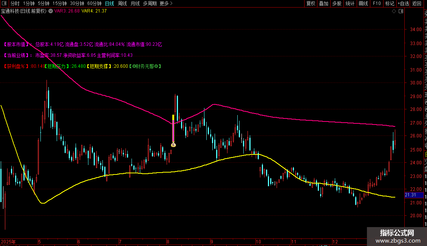This screenshot has height=246, width=427.
Task: Select the 5分钟 period tab
Action: pos(43,3)
